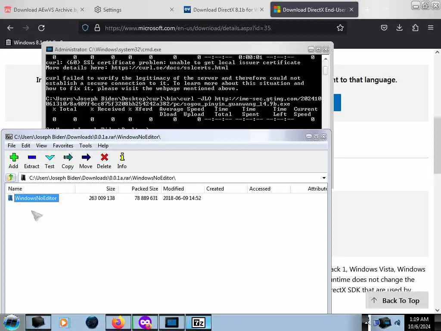The height and width of the screenshot is (331, 441).
Task: Open Firefox application hamburger menu
Action: click(x=431, y=28)
